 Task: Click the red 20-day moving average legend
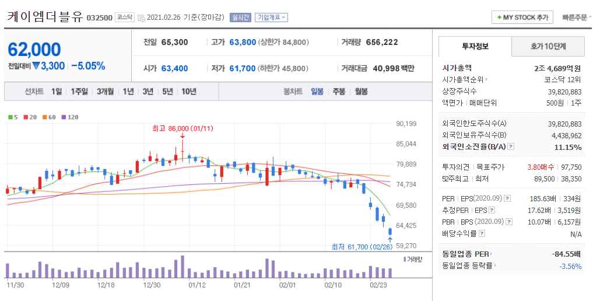click(30, 117)
